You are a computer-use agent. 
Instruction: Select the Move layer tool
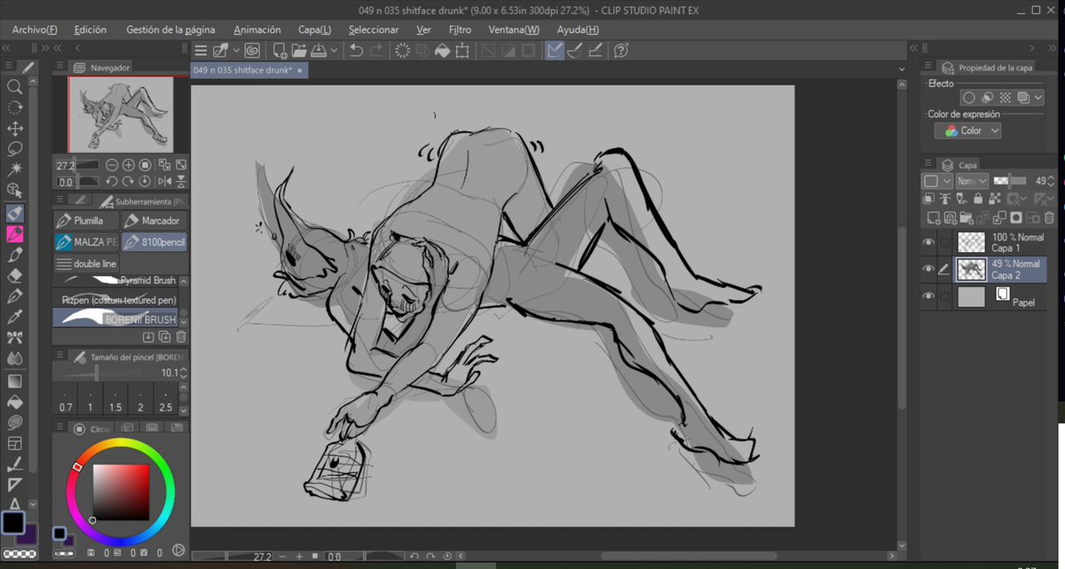point(15,129)
